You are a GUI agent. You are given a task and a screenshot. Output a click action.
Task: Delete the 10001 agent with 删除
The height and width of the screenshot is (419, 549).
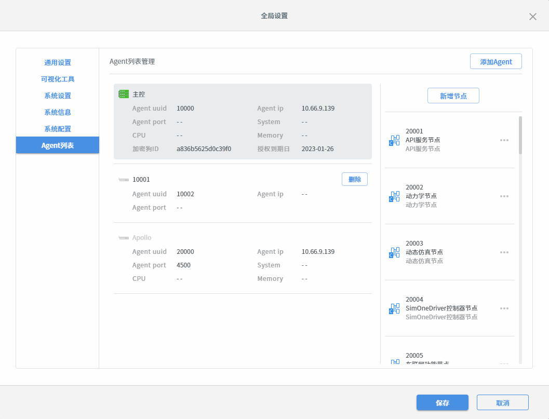tap(354, 179)
